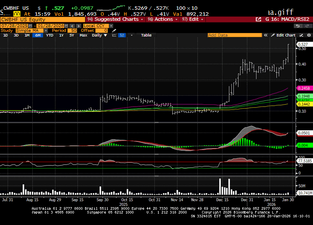Screen dimensions: 313x225
Task: Select the YTD range tab
Action: [49, 35]
